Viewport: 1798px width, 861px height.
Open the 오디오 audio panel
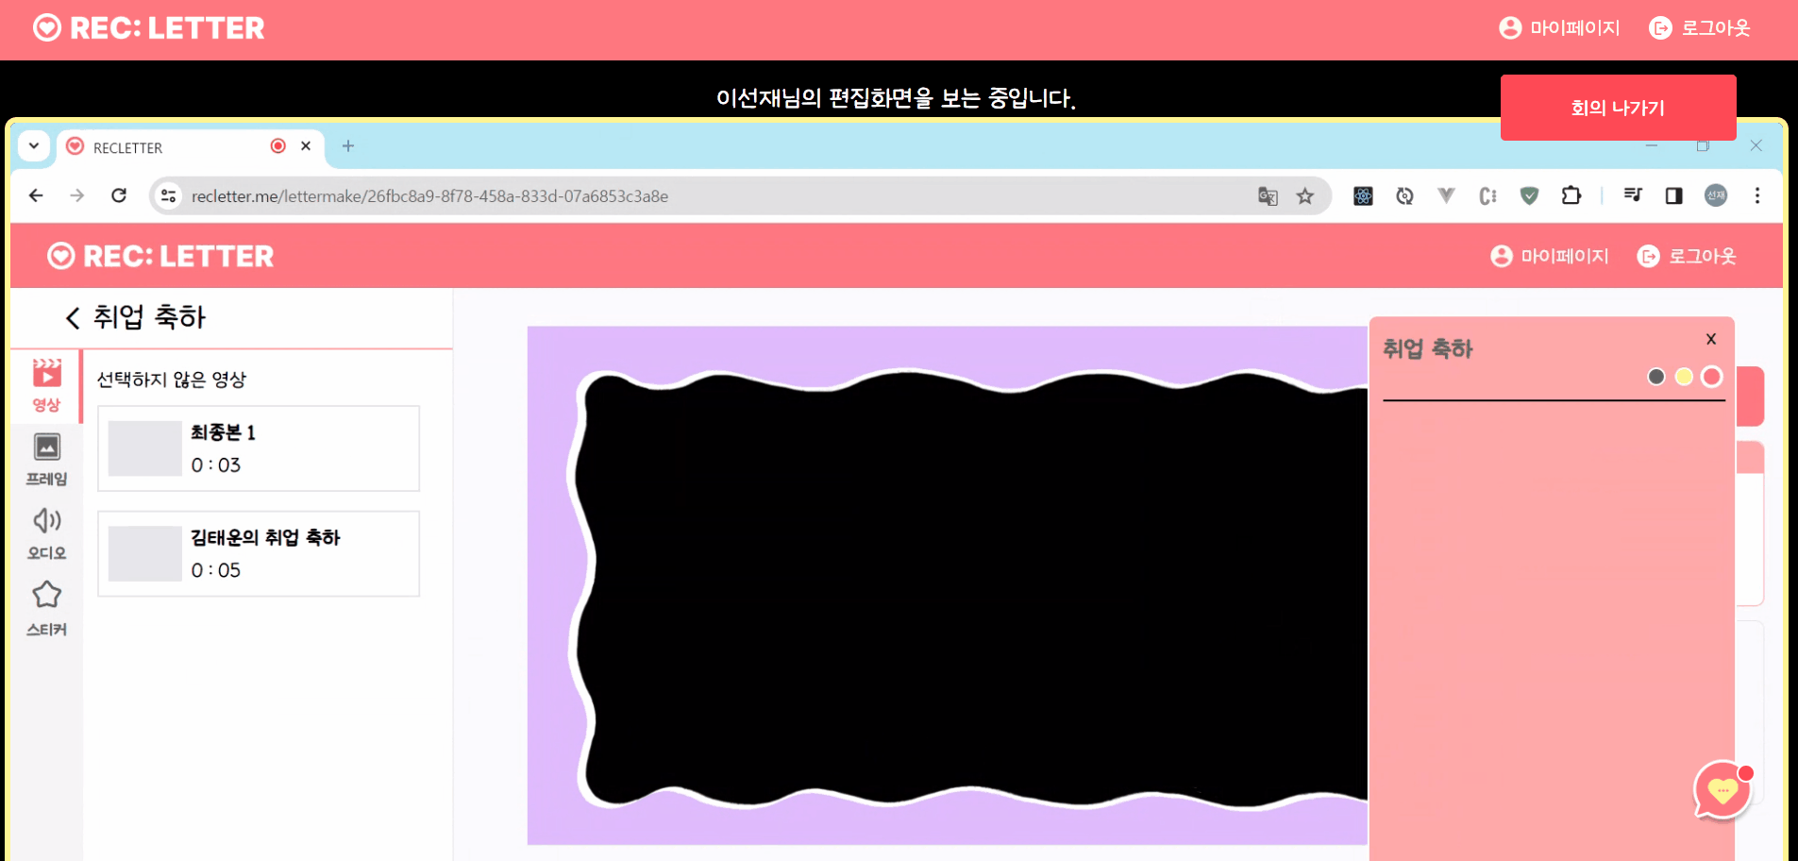coord(46,533)
